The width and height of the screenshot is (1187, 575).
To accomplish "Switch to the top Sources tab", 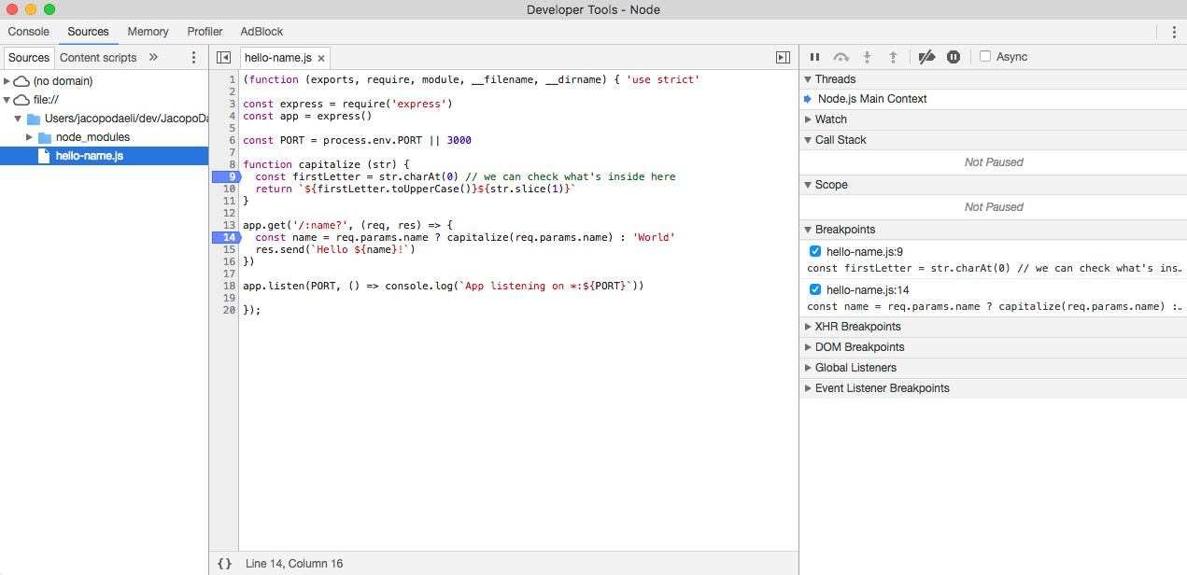I will pyautogui.click(x=88, y=32).
